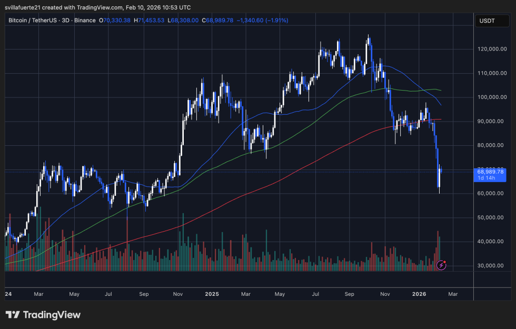Click the change value −1.91% in legend
516x329 pixels.
277,21
